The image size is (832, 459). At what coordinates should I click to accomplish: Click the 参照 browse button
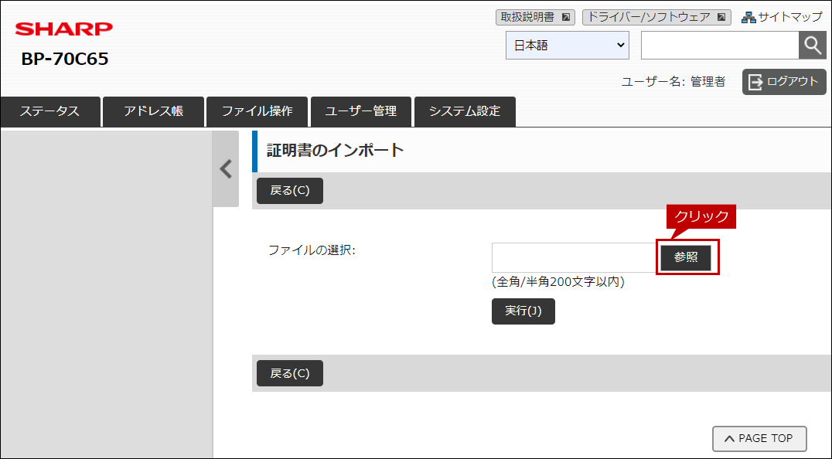pyautogui.click(x=686, y=257)
